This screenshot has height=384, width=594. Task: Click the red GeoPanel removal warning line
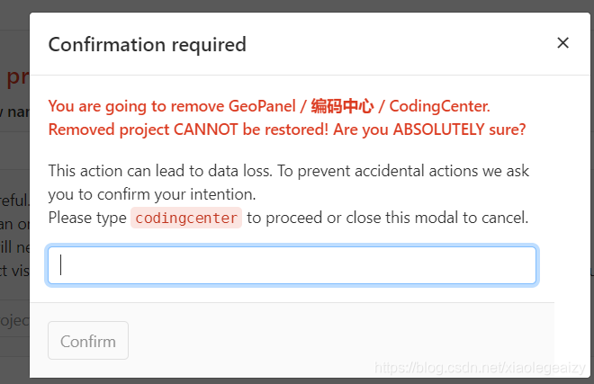pyautogui.click(x=269, y=106)
